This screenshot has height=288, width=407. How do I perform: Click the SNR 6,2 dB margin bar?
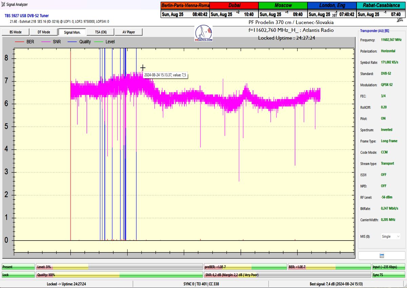(x=287, y=275)
